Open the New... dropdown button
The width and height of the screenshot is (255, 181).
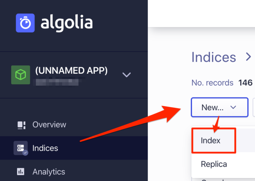219,107
